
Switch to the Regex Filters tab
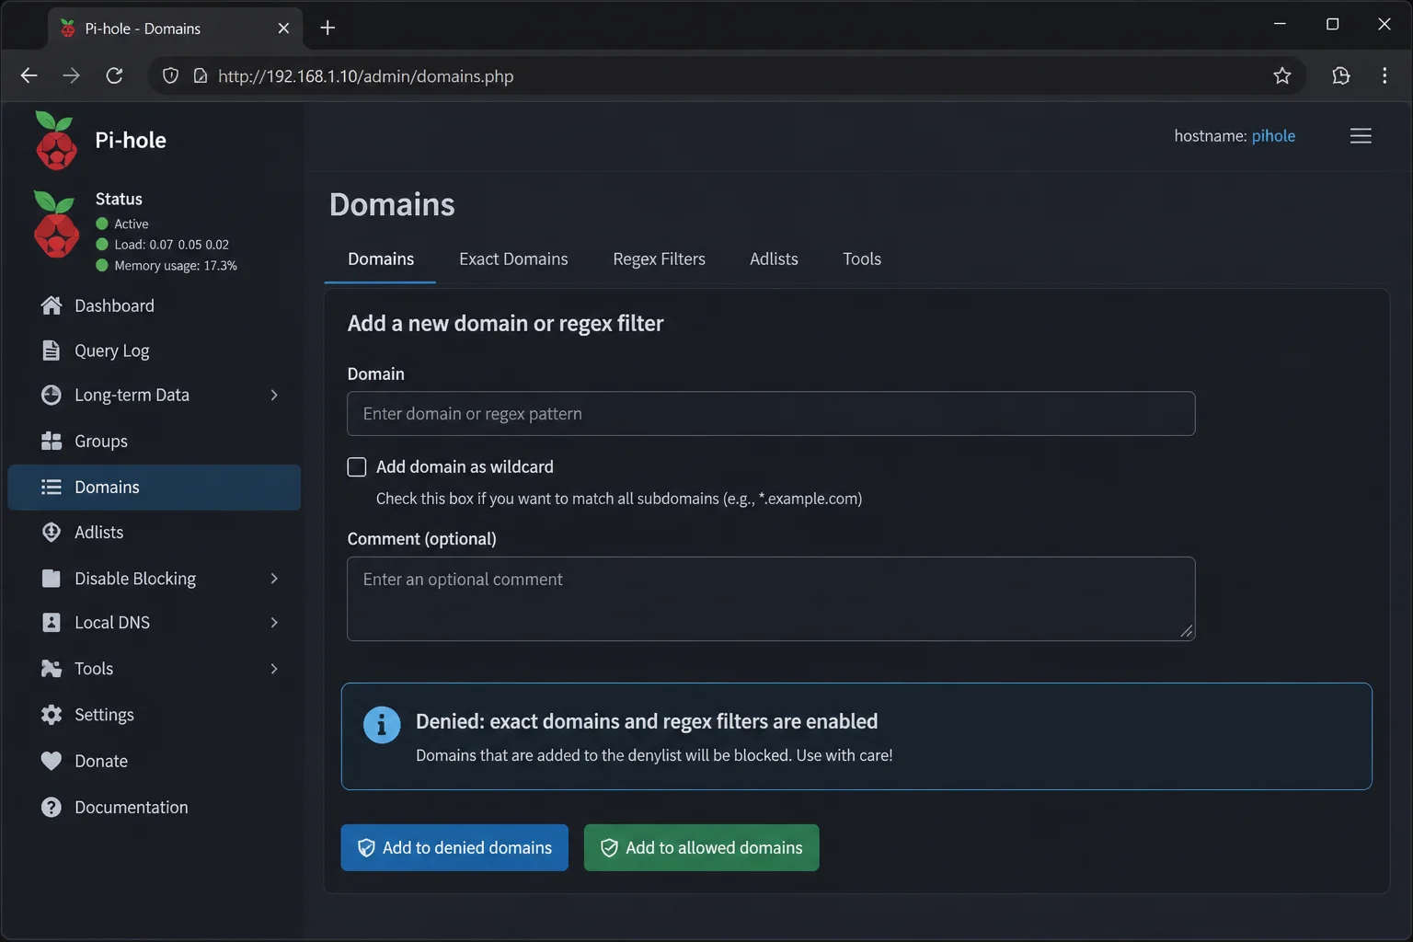tap(659, 259)
